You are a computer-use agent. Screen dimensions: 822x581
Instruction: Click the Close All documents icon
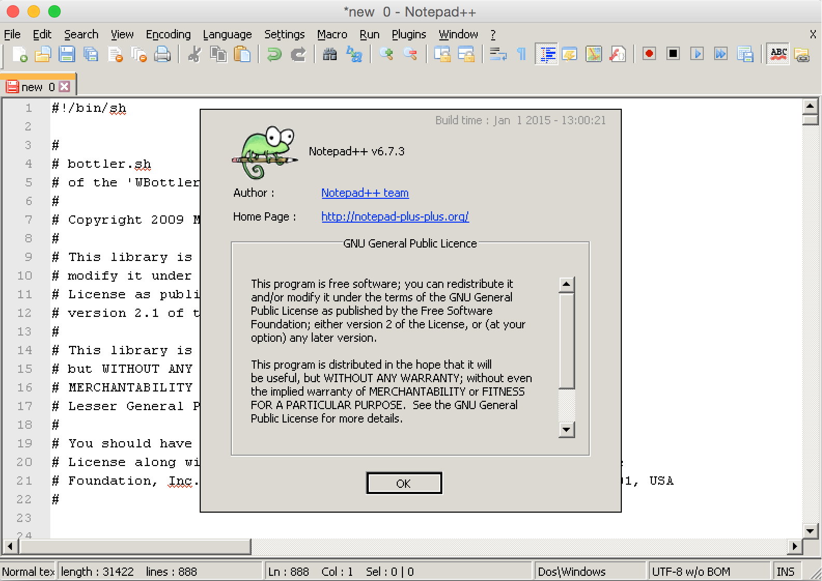click(139, 54)
